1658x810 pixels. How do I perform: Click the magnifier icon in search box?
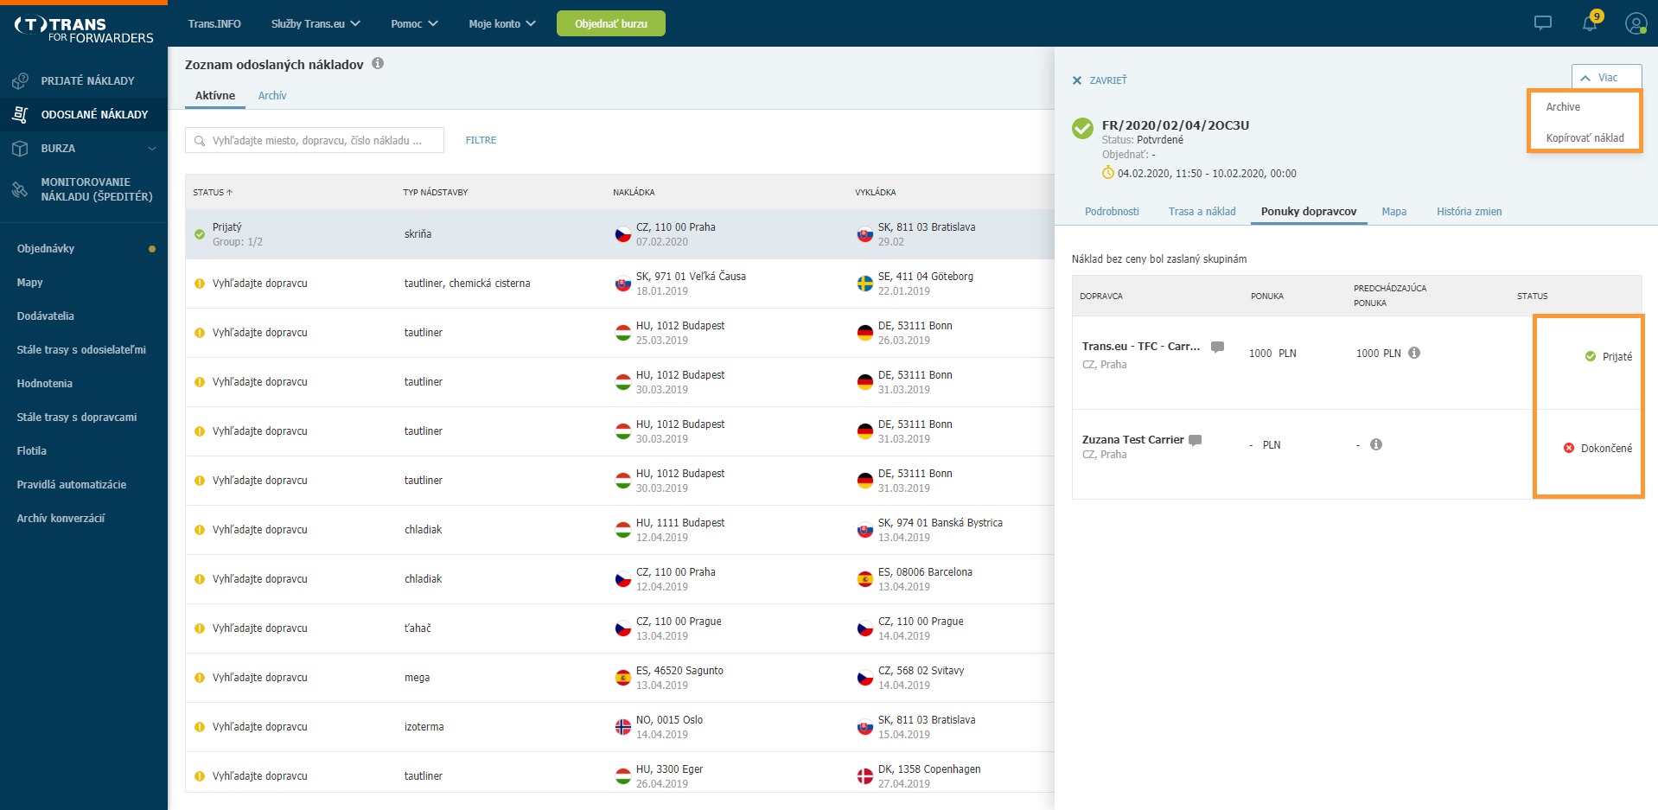point(200,141)
